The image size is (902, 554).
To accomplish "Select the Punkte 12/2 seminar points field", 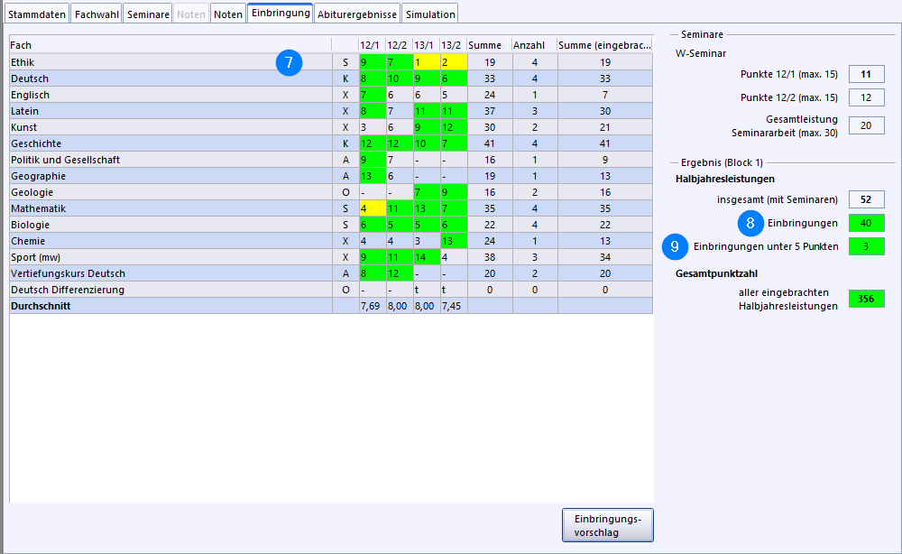I will click(x=866, y=97).
